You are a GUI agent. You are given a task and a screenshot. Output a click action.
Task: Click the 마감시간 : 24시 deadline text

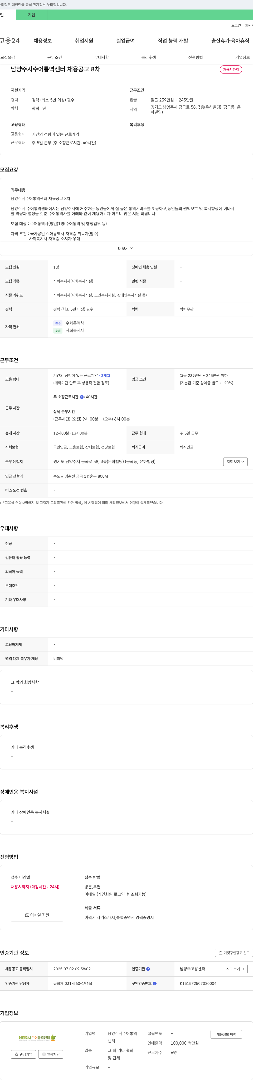click(x=45, y=887)
